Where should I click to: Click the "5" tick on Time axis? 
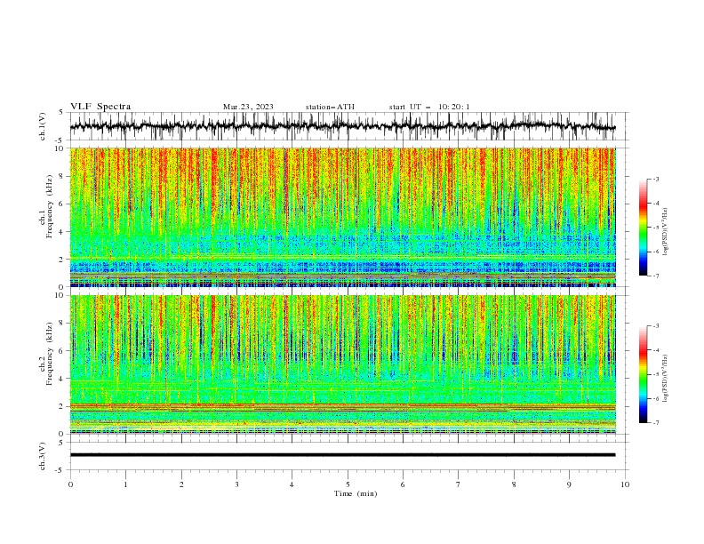click(x=348, y=484)
